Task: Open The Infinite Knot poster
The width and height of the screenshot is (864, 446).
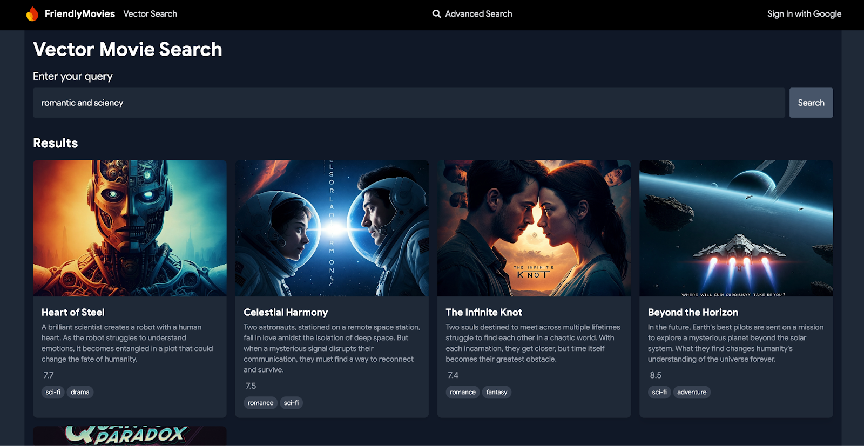Action: click(x=534, y=228)
